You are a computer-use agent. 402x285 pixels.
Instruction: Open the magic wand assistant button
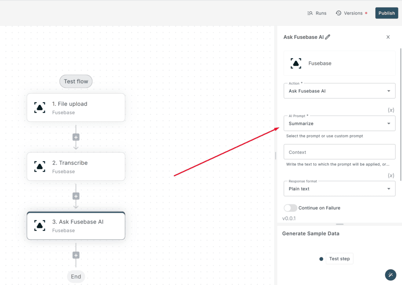tap(391, 275)
